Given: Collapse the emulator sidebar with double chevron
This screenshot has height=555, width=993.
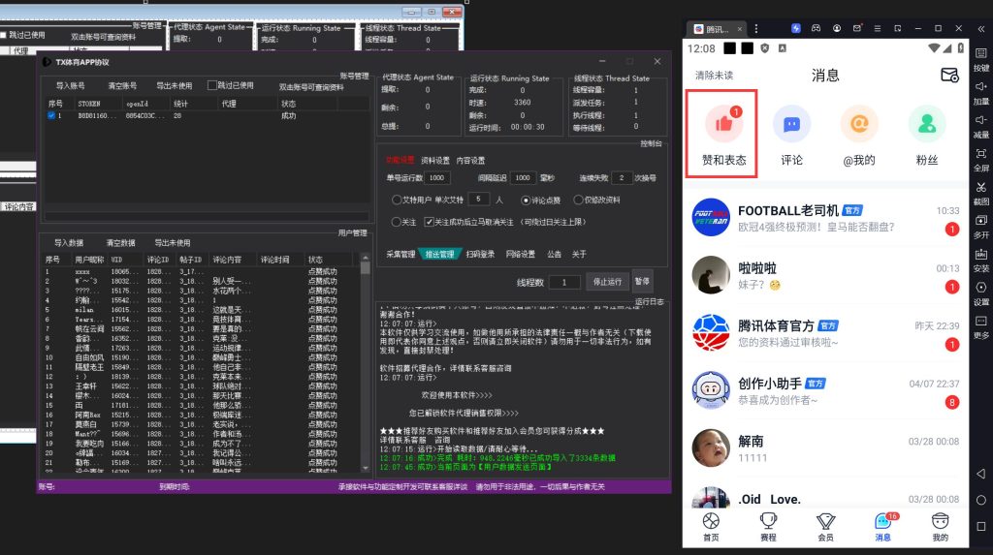Looking at the screenshot, I should [980, 28].
